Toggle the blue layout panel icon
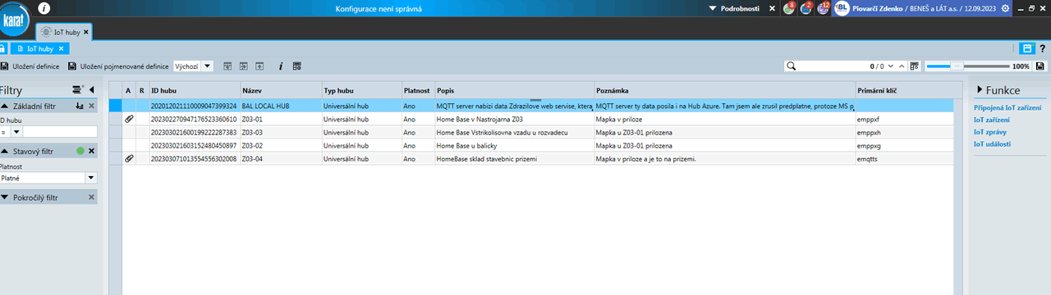This screenshot has width=1051, height=295. (x=1026, y=48)
